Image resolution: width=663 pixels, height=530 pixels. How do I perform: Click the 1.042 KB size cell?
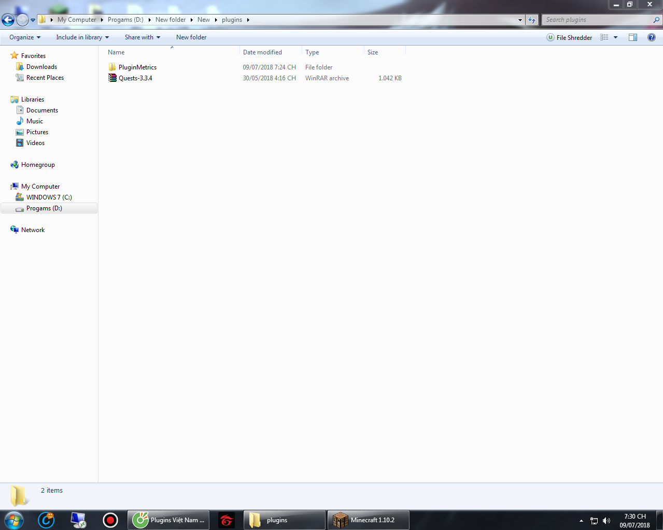(x=390, y=78)
